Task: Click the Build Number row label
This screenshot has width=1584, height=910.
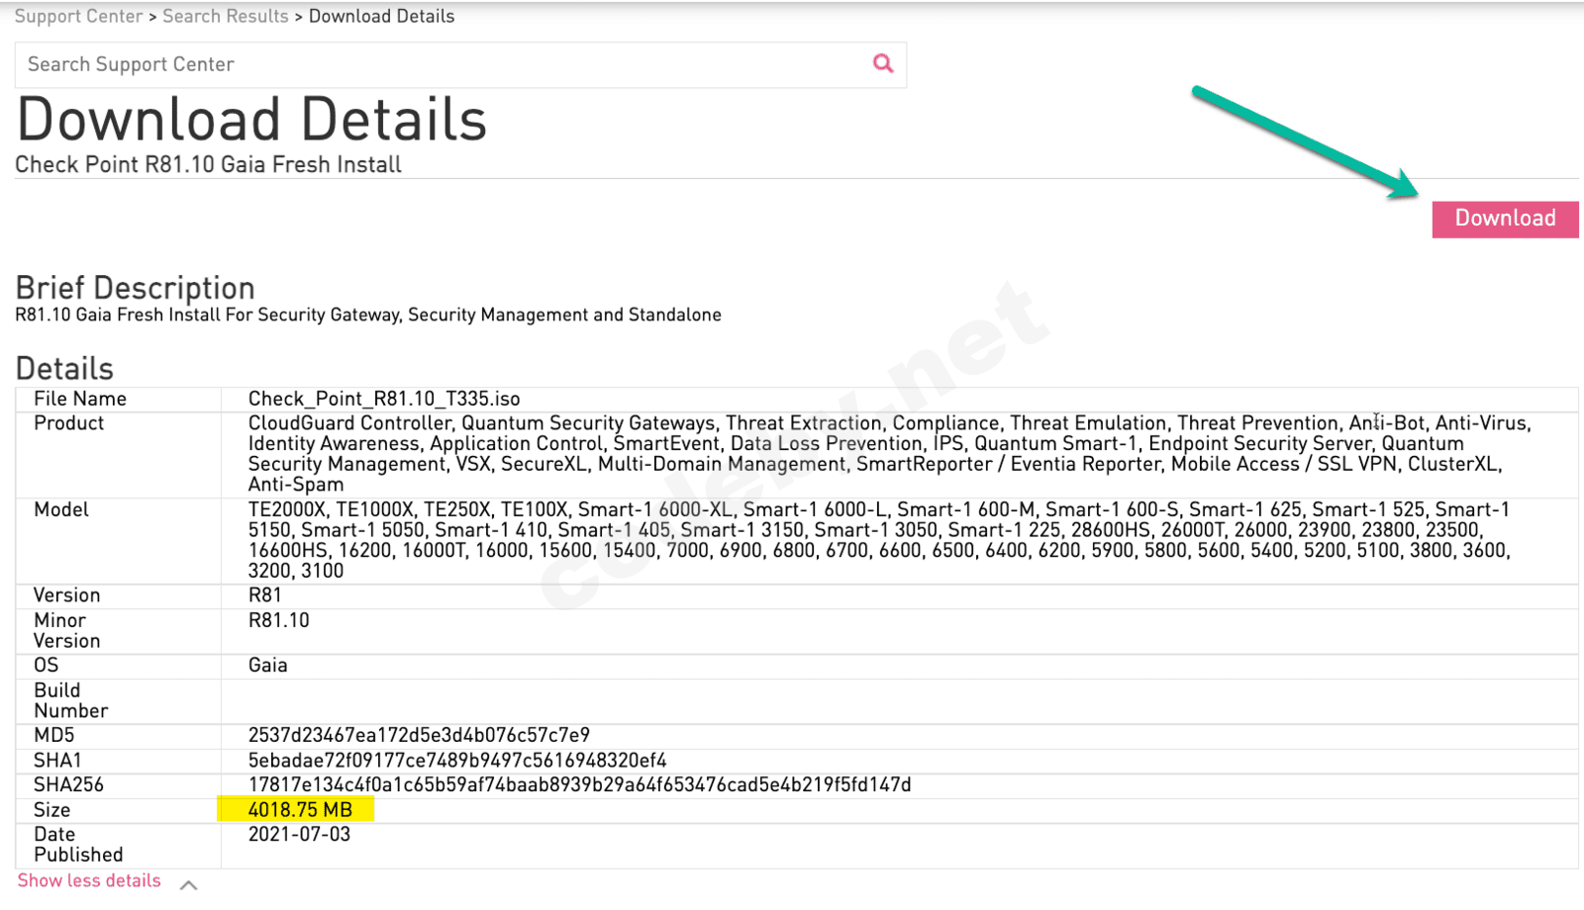Action: click(70, 700)
